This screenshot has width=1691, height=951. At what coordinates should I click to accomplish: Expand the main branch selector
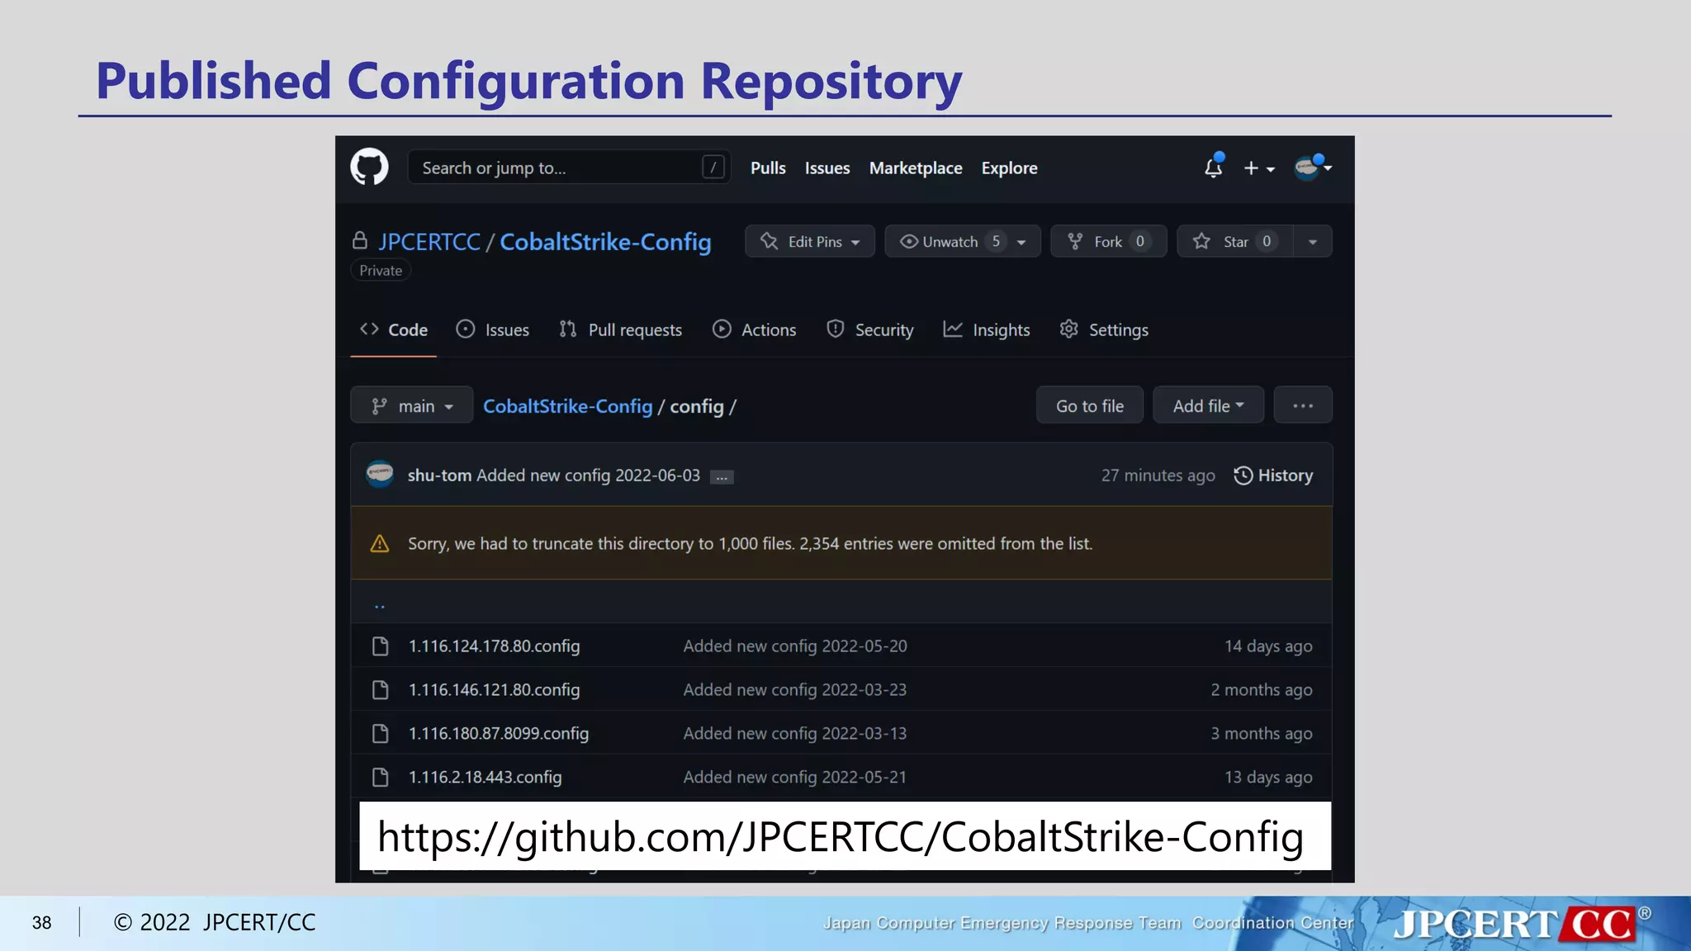click(x=411, y=405)
